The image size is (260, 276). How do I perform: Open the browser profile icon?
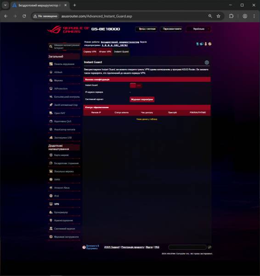pos(245,16)
